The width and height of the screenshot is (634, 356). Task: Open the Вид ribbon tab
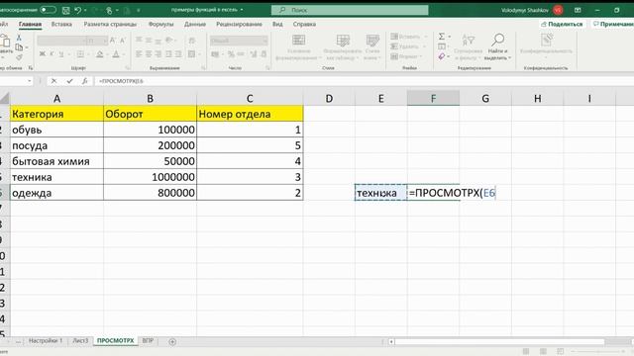[x=277, y=24]
